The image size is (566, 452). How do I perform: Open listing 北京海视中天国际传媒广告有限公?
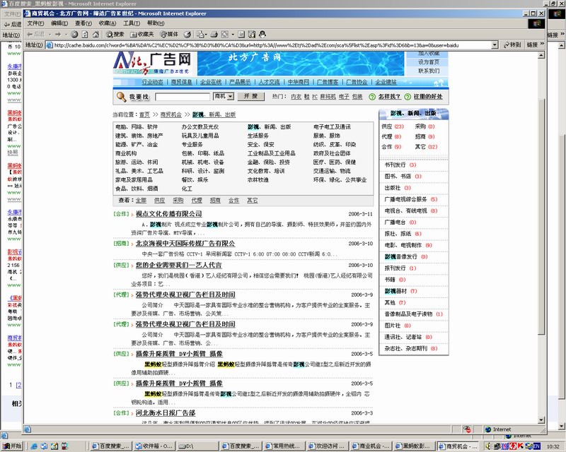pos(185,243)
